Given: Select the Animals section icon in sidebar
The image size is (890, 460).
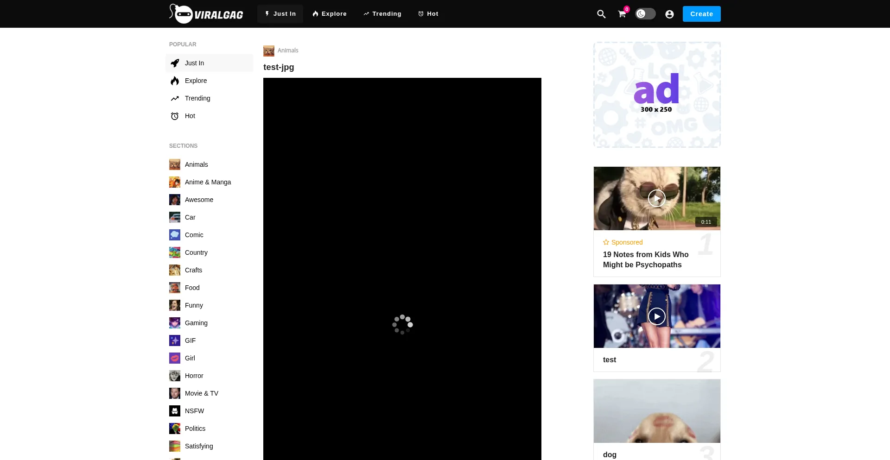Looking at the screenshot, I should click(174, 164).
